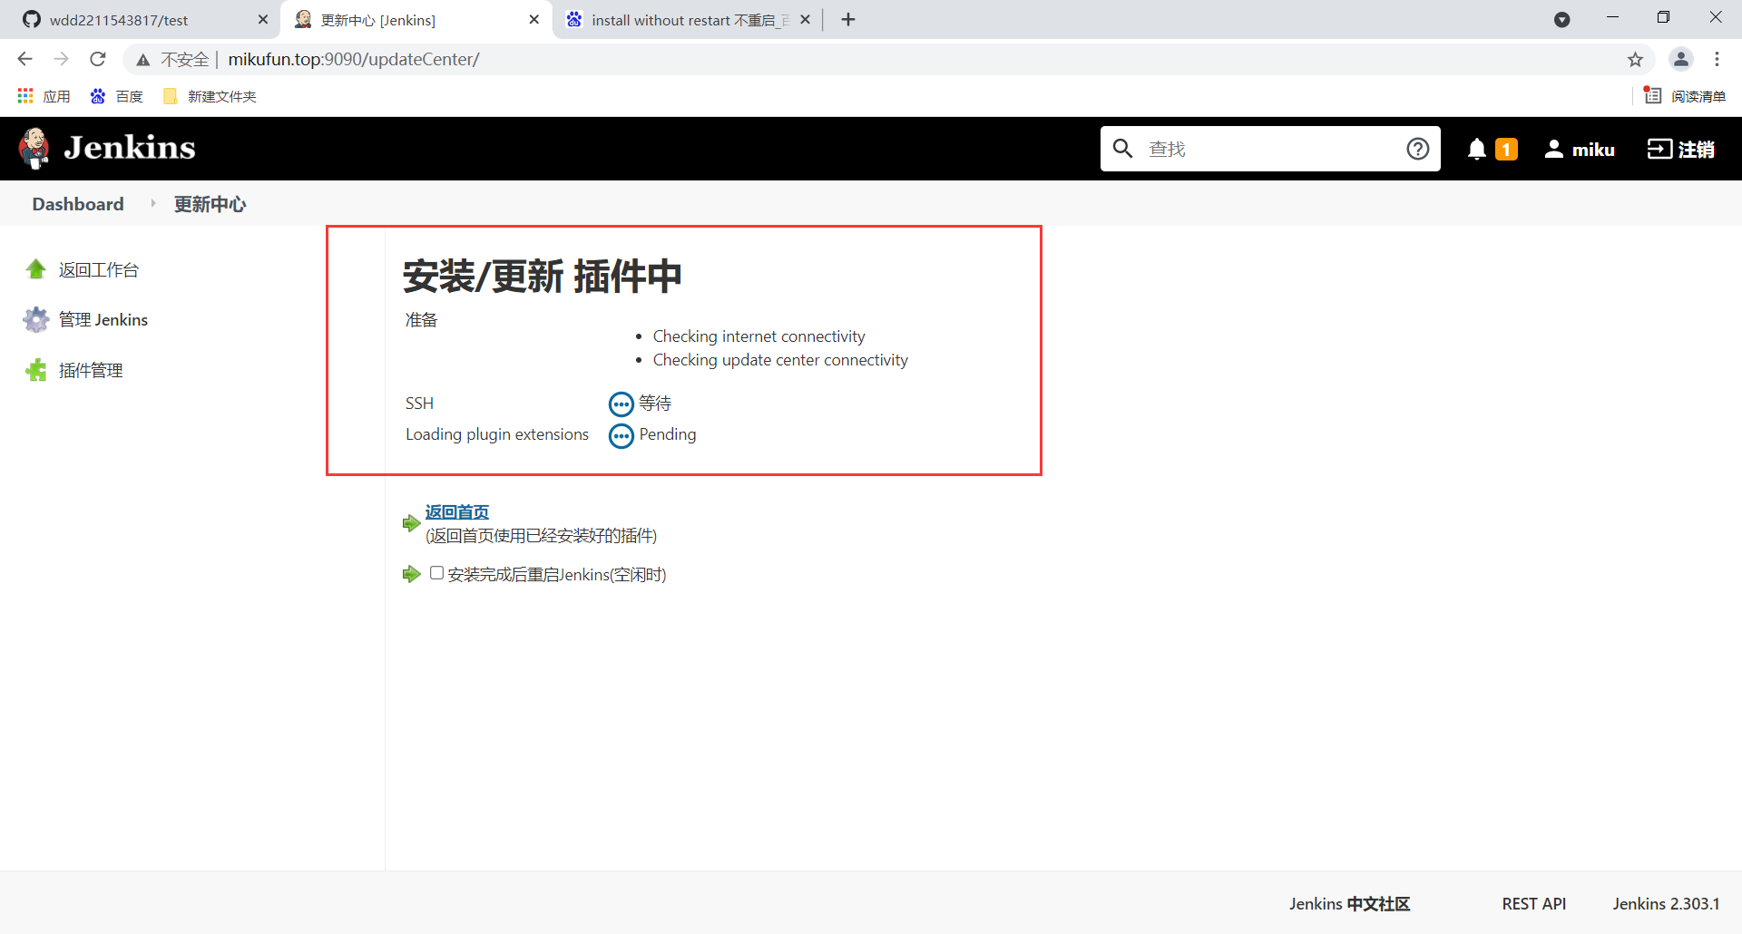
Task: Select the 插件管理 puzzle piece icon
Action: 34,370
